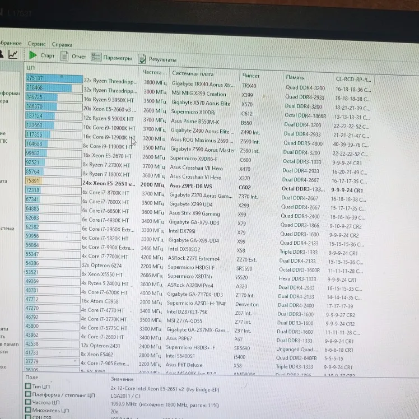The image size is (419, 419).
Task: Open the Справка menu
Action: tap(62, 45)
